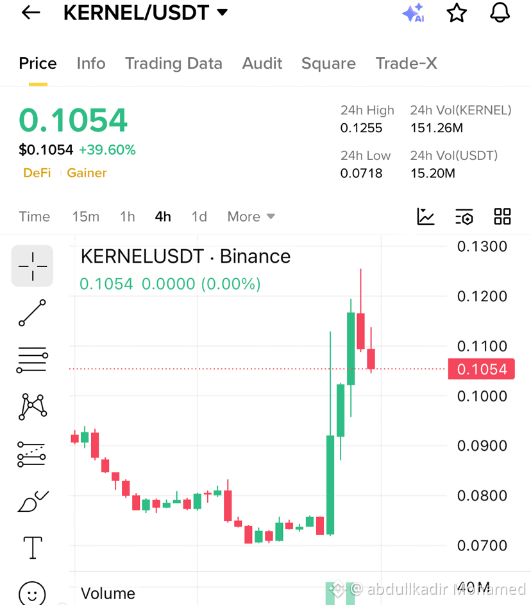Screen dimensions: 531x605
Task: Click the 0.0700 price axis label
Action: (482, 545)
